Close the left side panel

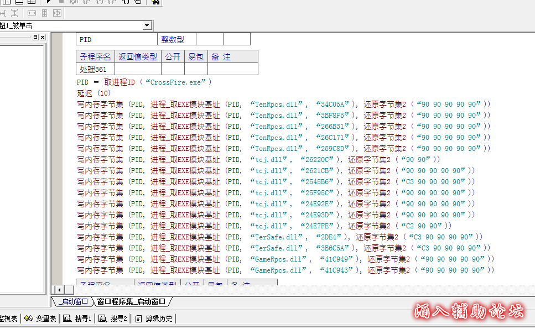click(x=43, y=37)
